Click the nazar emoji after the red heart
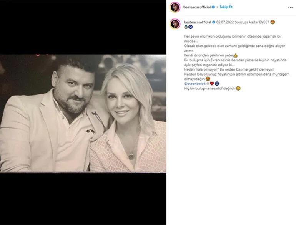Image resolution: width=296 pixels, height=225 pixels. click(x=217, y=83)
